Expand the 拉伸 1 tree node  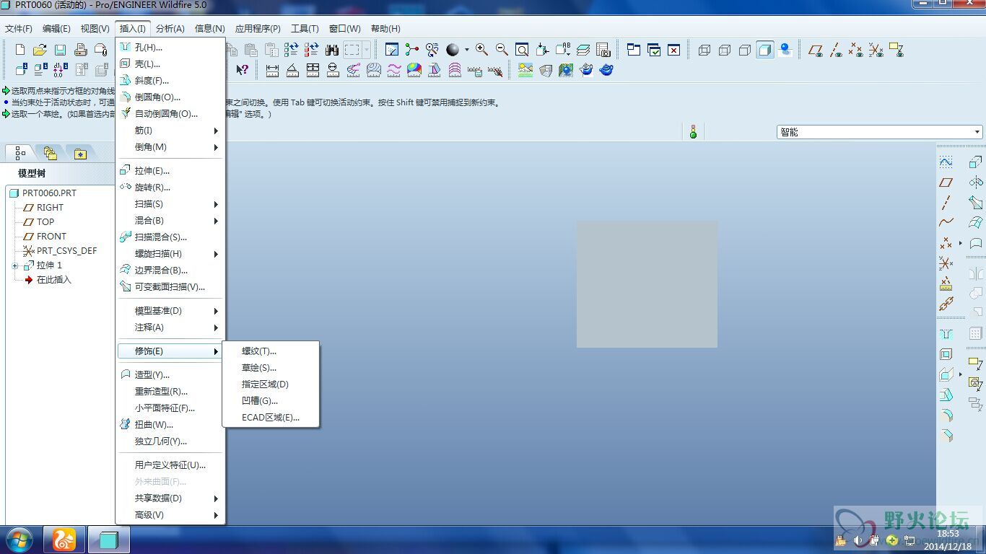15,265
